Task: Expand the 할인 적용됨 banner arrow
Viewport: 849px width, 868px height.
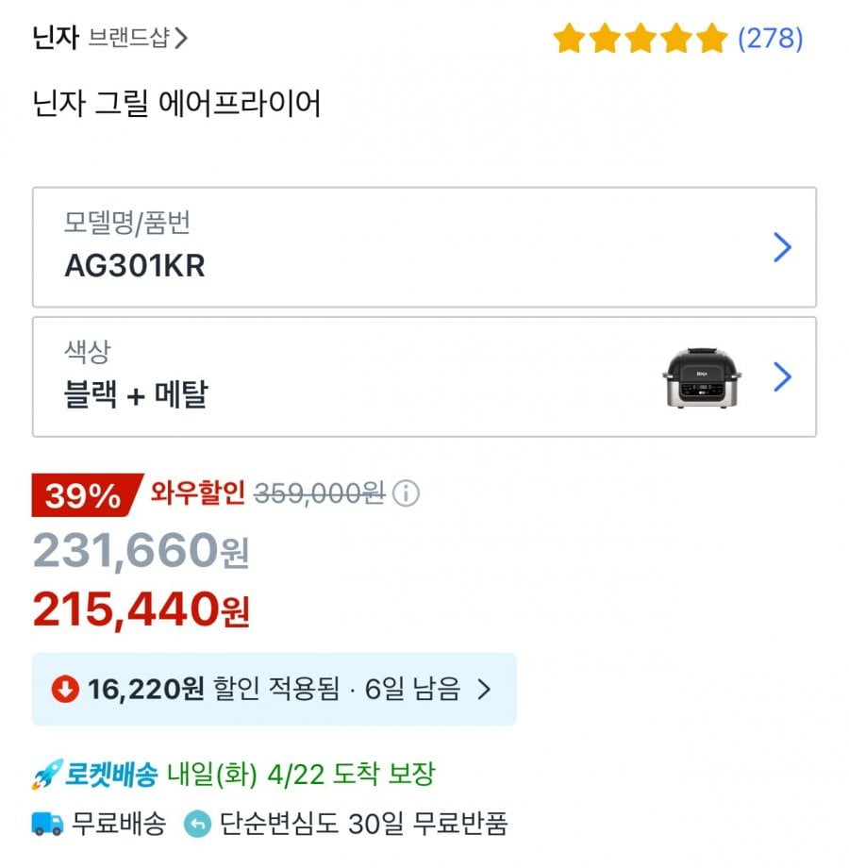Action: click(484, 690)
